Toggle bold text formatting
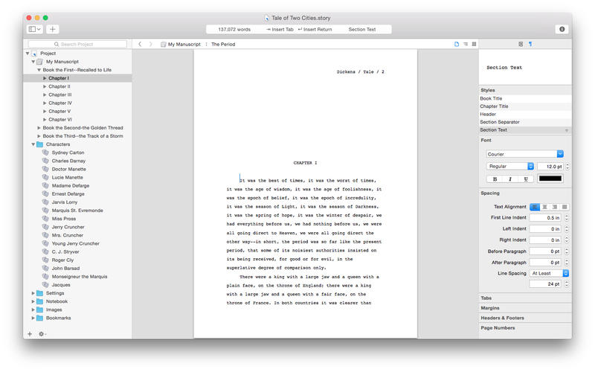This screenshot has height=372, width=595. click(x=494, y=179)
